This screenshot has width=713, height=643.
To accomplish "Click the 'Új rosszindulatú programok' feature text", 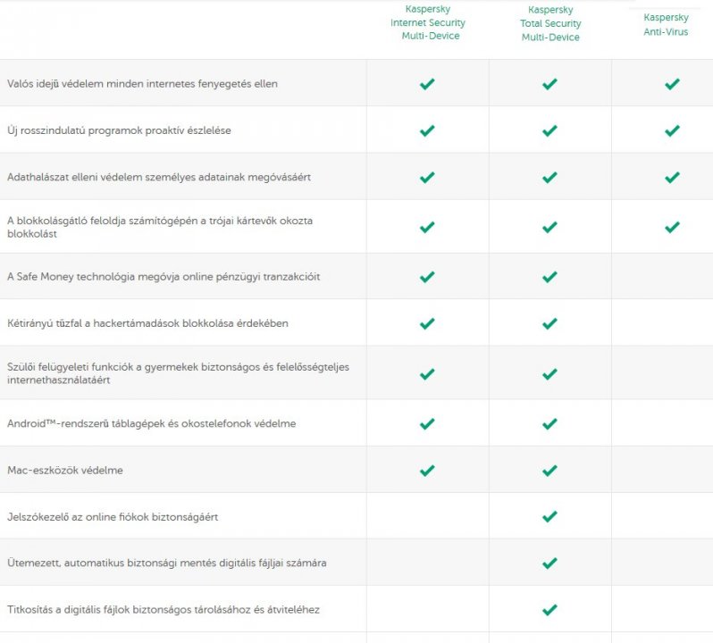I will click(x=119, y=130).
